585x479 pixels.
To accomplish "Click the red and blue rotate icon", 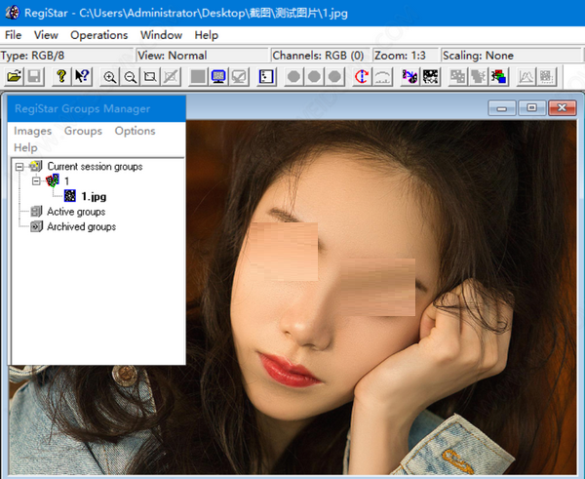I will 362,77.
